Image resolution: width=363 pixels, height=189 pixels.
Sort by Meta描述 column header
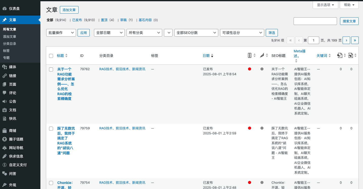[300, 53]
